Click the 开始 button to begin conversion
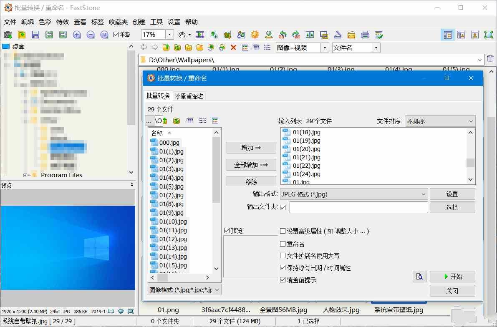This screenshot has width=497, height=327. click(452, 276)
